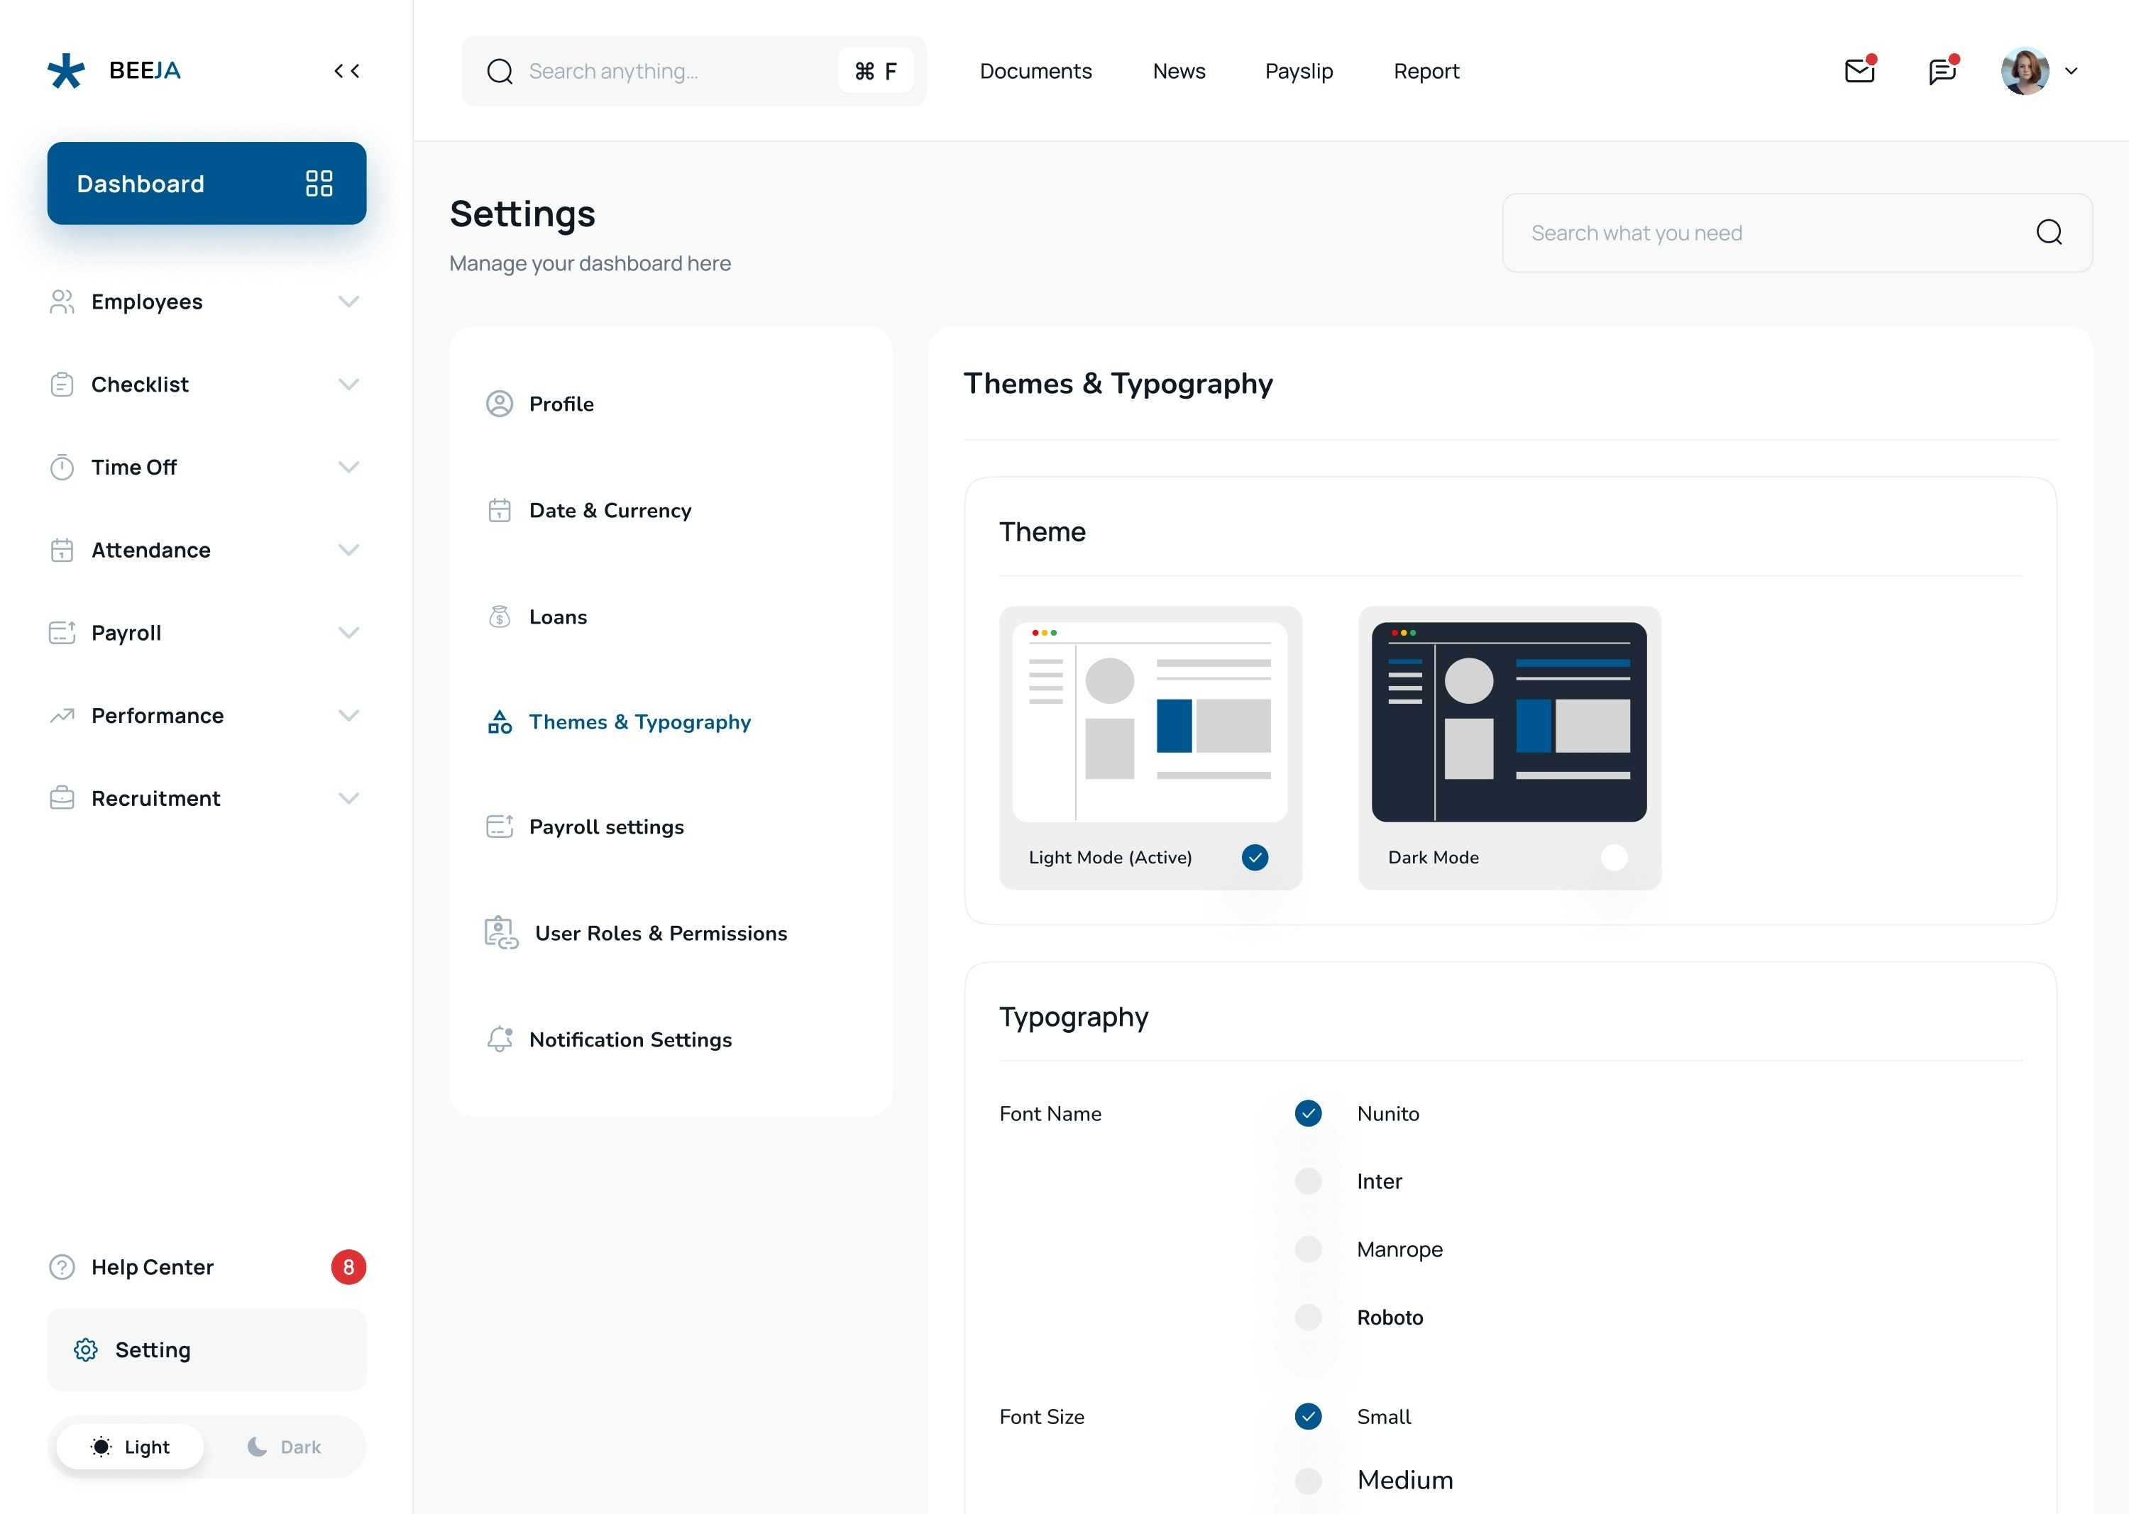Select Inter font radio button
The height and width of the screenshot is (1514, 2129).
click(1309, 1181)
